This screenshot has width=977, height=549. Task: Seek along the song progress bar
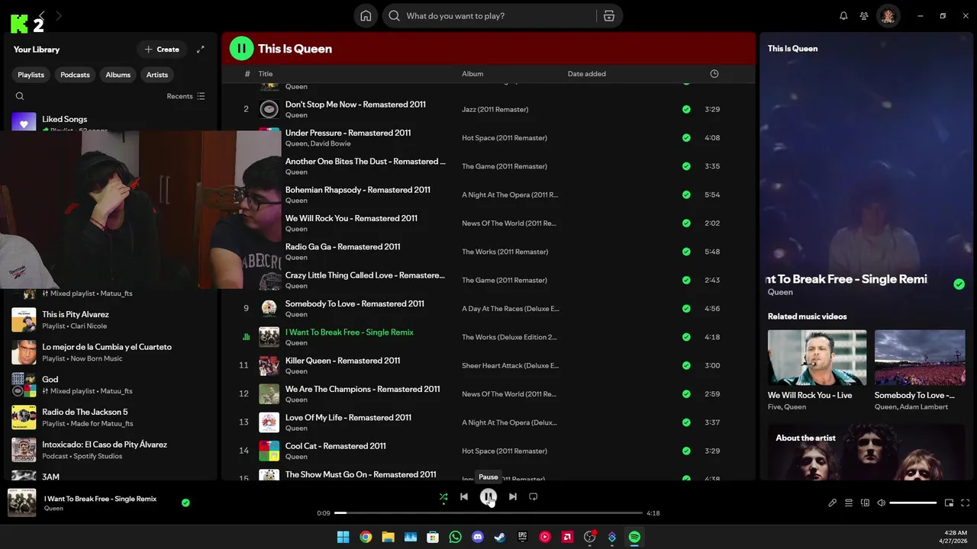pyautogui.click(x=488, y=513)
